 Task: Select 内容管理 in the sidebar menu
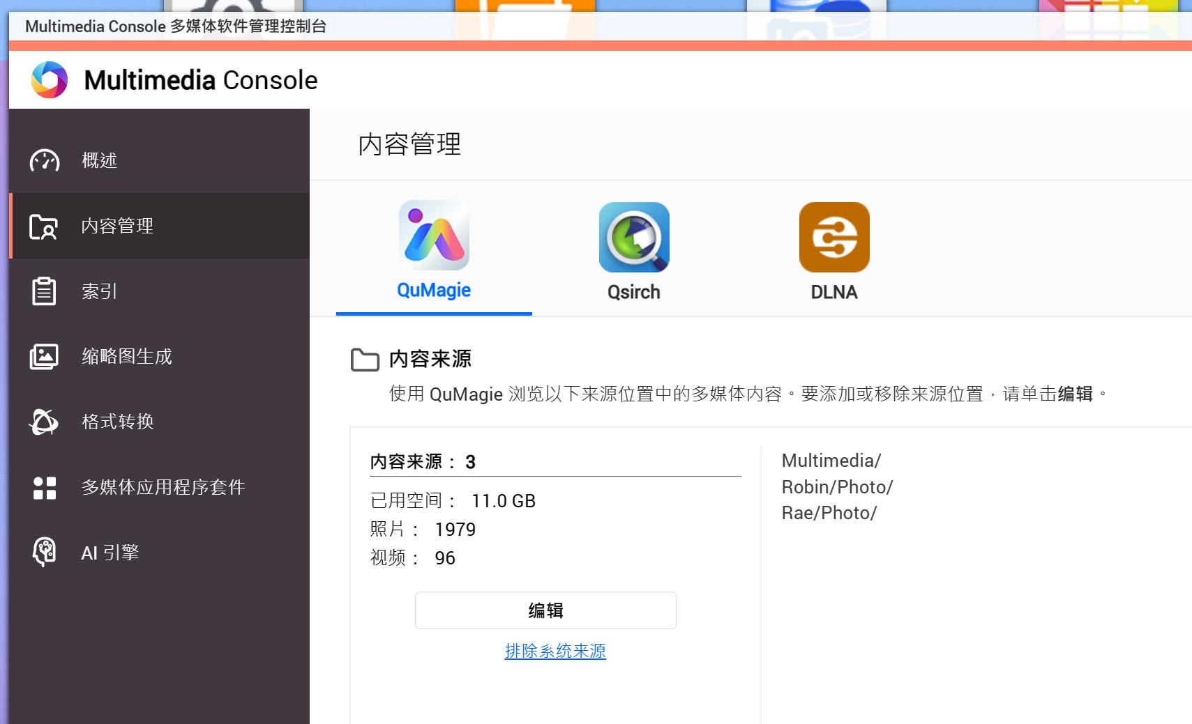tap(116, 226)
